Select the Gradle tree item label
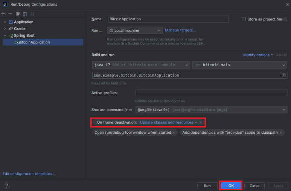291x191 pixels. (x=20, y=29)
